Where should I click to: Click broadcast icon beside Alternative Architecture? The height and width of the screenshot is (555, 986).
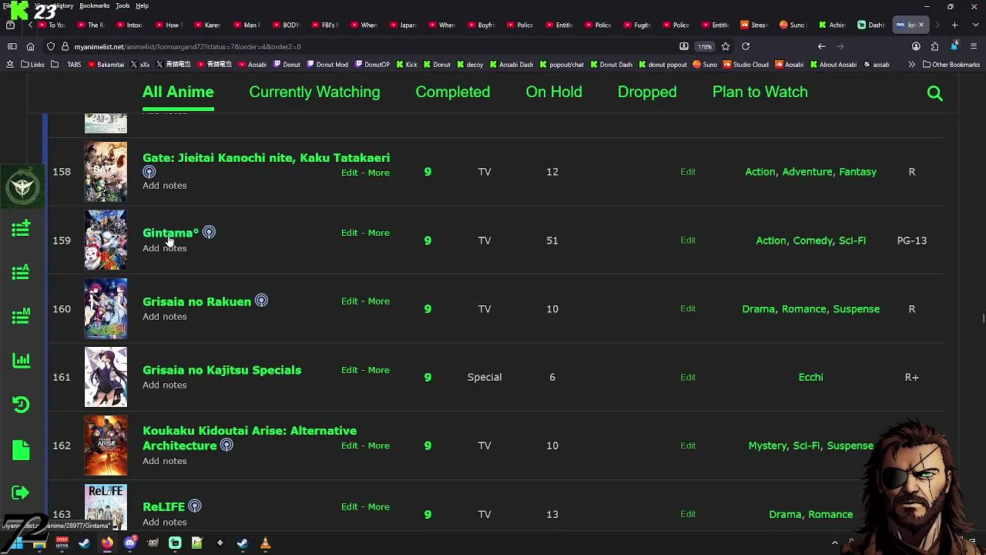click(226, 446)
